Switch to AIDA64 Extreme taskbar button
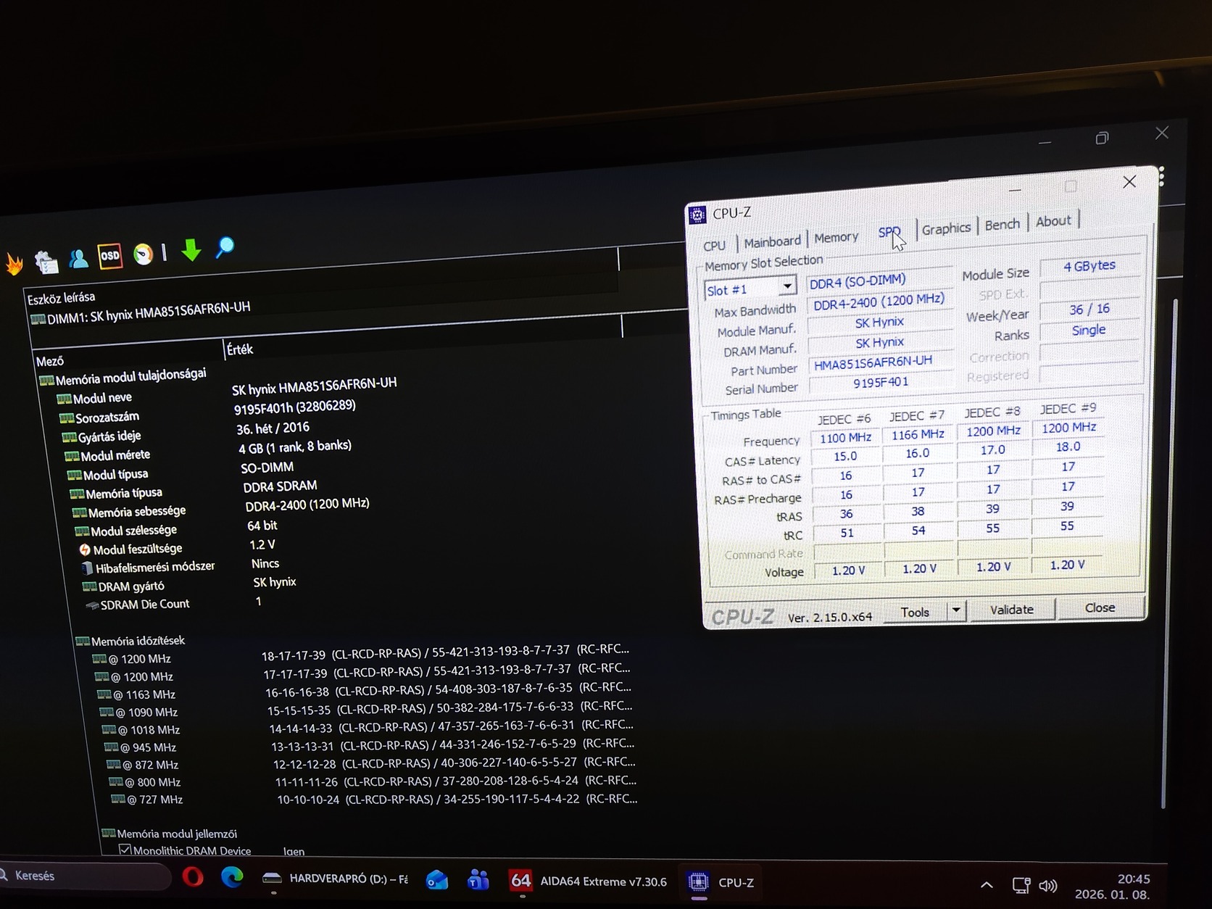Viewport: 1212px width, 909px height. click(x=588, y=881)
